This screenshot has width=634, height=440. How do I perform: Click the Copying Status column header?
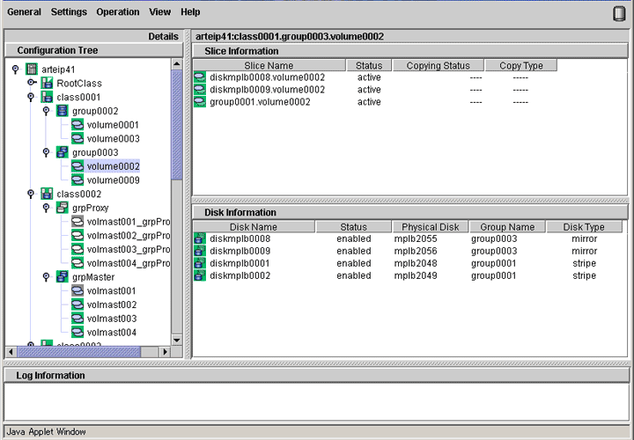tap(439, 65)
